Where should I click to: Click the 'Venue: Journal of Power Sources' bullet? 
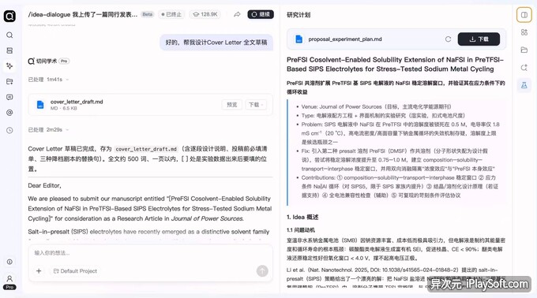(x=376, y=106)
